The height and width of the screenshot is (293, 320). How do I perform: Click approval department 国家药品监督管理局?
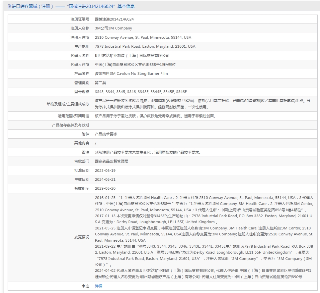(112, 161)
